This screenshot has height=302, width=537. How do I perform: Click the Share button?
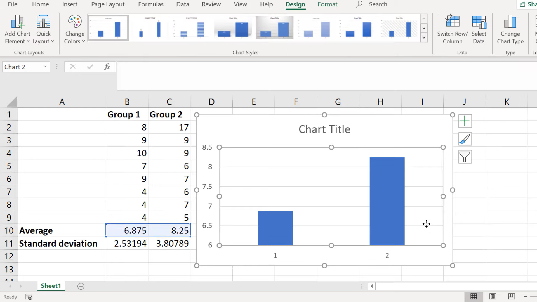pyautogui.click(x=527, y=4)
